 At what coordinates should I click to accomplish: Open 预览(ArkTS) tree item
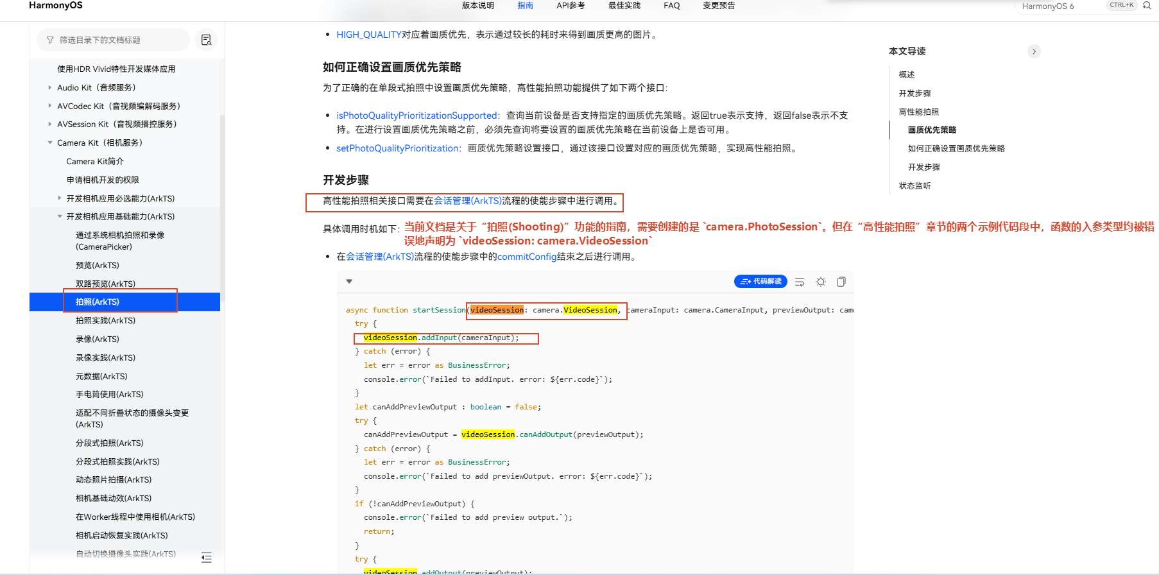(98, 265)
